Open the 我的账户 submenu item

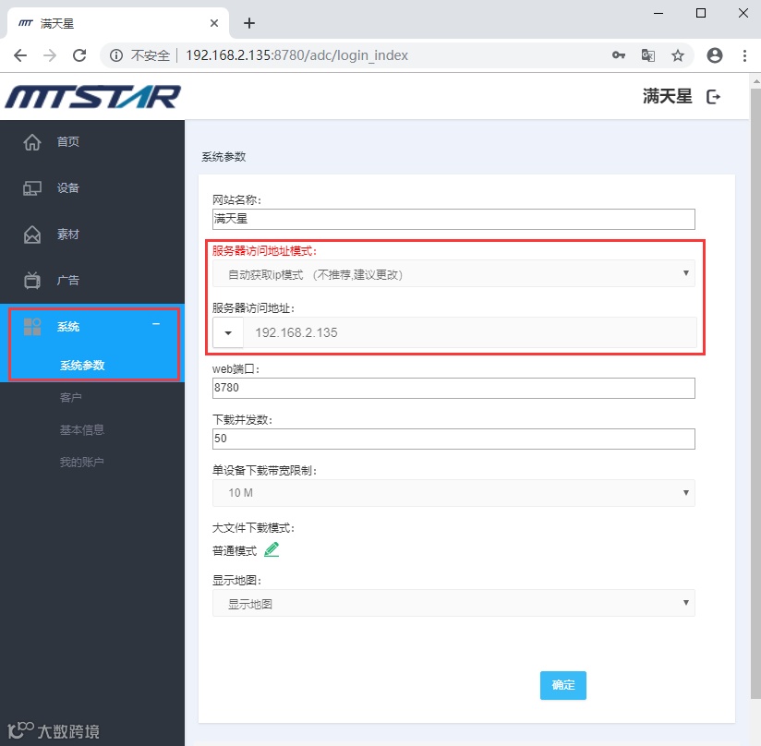coord(81,463)
